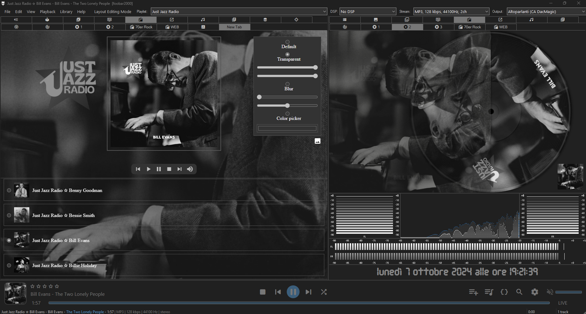586x314 pixels.
Task: Switch to the PDF icon tab
Action: pyautogui.click(x=203, y=27)
